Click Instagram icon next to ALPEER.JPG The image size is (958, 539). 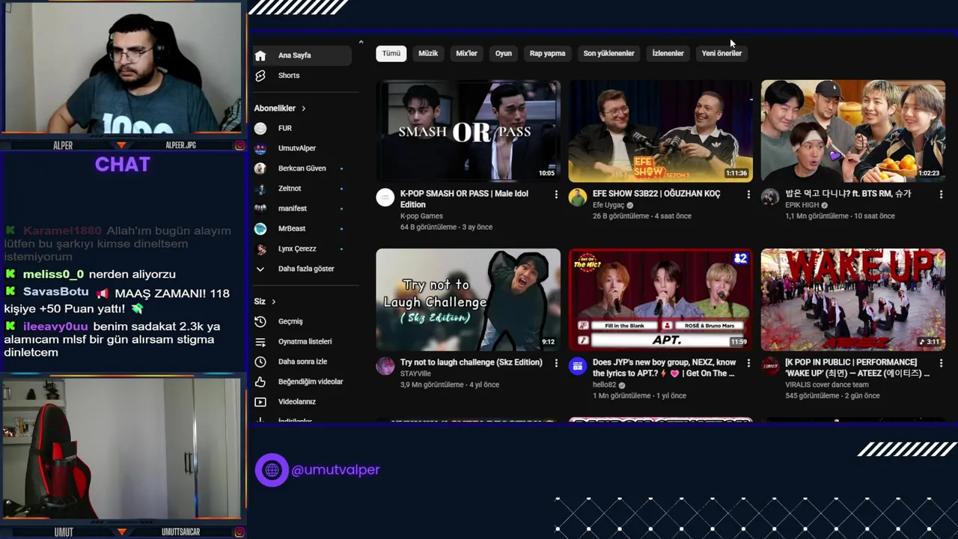click(239, 145)
